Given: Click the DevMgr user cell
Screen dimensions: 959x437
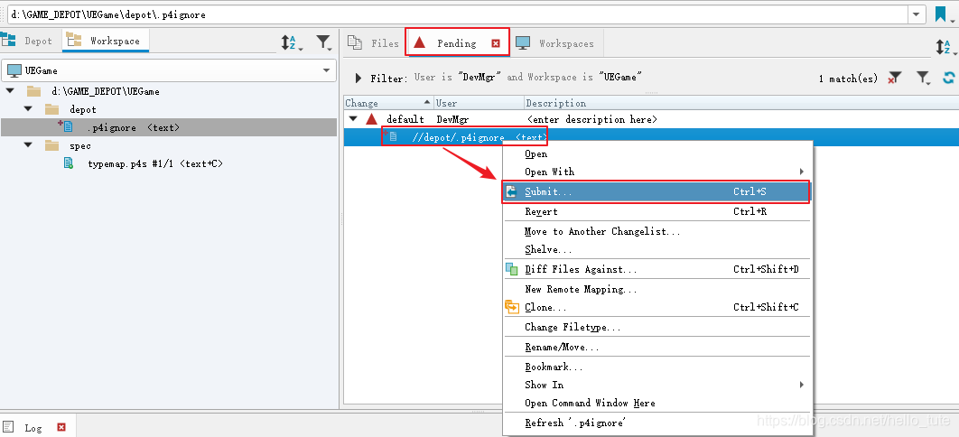Looking at the screenshot, I should pyautogui.click(x=452, y=119).
